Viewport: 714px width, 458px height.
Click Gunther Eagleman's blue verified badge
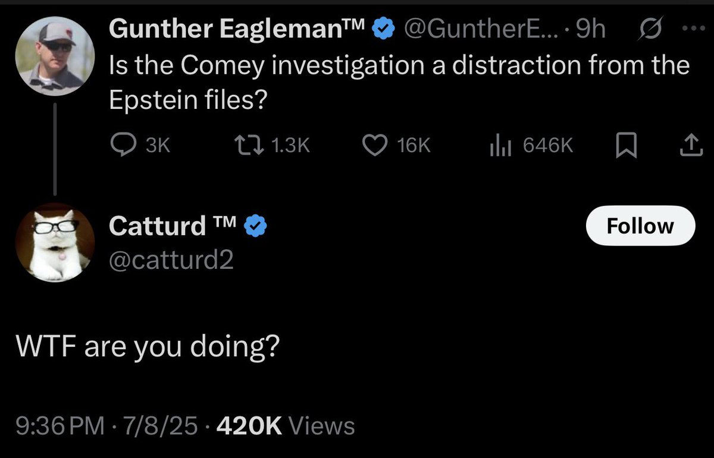coord(381,29)
